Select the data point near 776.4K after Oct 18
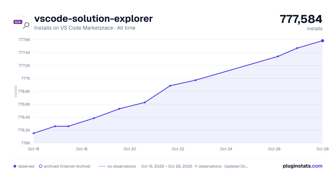Screen dimensions: 336x176 click(x=94, y=118)
